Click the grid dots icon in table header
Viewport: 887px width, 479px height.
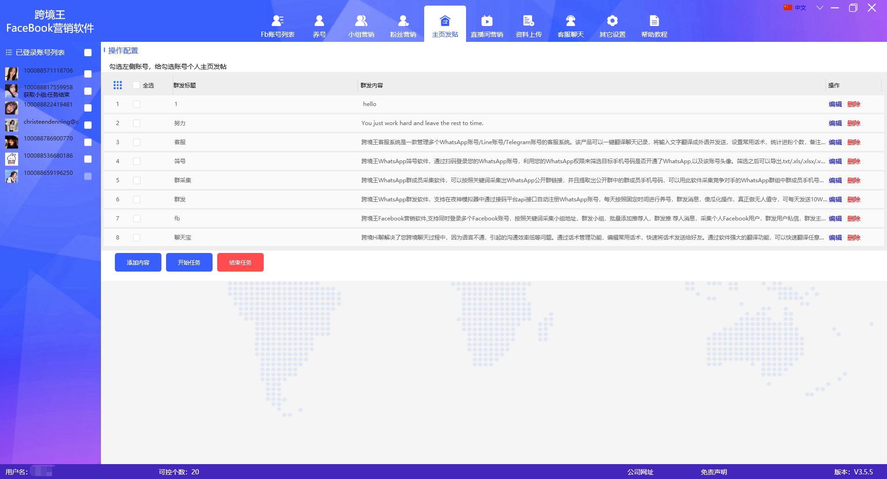pyautogui.click(x=118, y=85)
